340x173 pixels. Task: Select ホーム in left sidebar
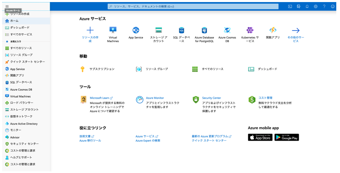[x=26, y=21]
